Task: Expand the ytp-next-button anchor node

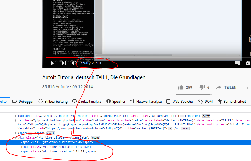Action: click(x=16, y=121)
